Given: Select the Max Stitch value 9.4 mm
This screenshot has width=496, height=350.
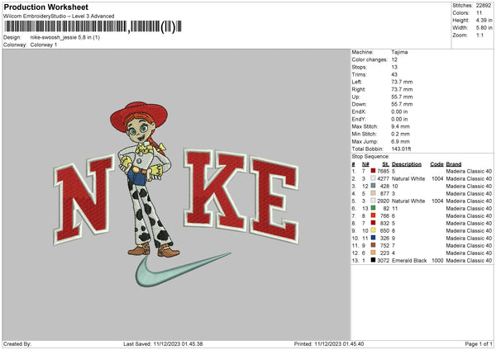Looking at the screenshot, I should [400, 126].
